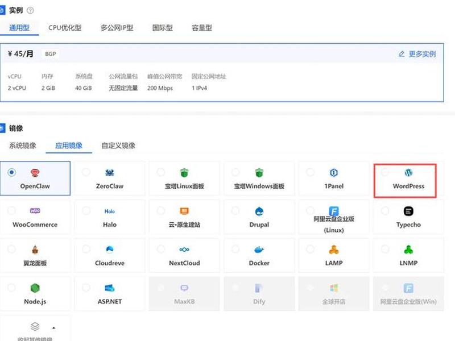Click the 无固定流量 traffic value
The height and width of the screenshot is (341, 455).
(123, 88)
